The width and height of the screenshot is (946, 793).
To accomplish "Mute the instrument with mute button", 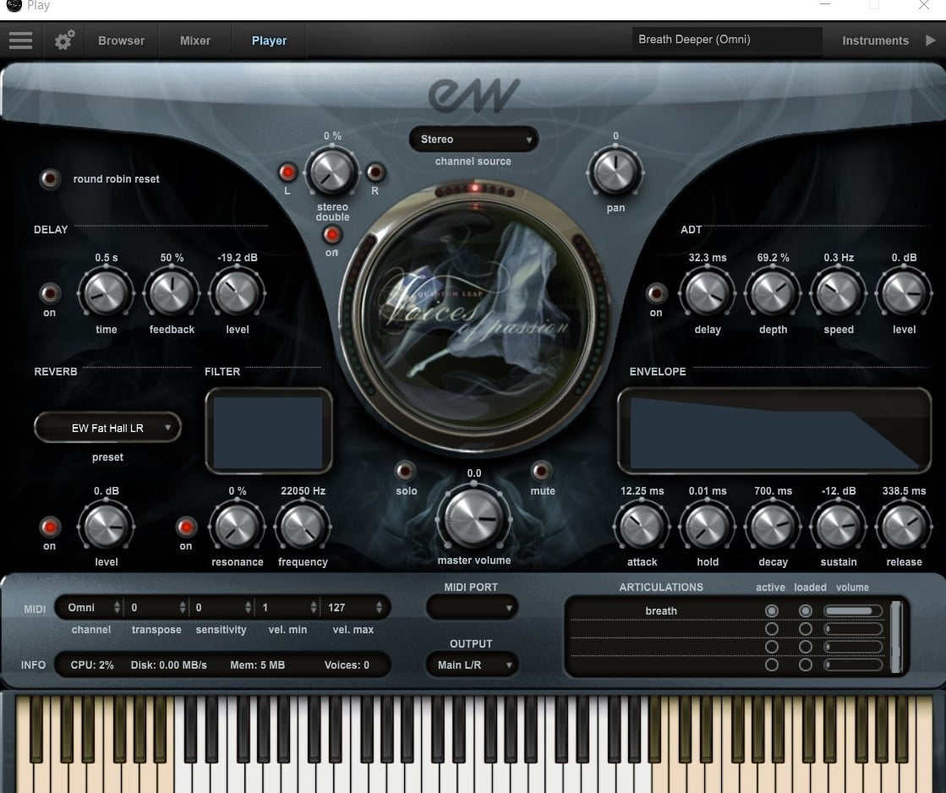I will coord(542,471).
